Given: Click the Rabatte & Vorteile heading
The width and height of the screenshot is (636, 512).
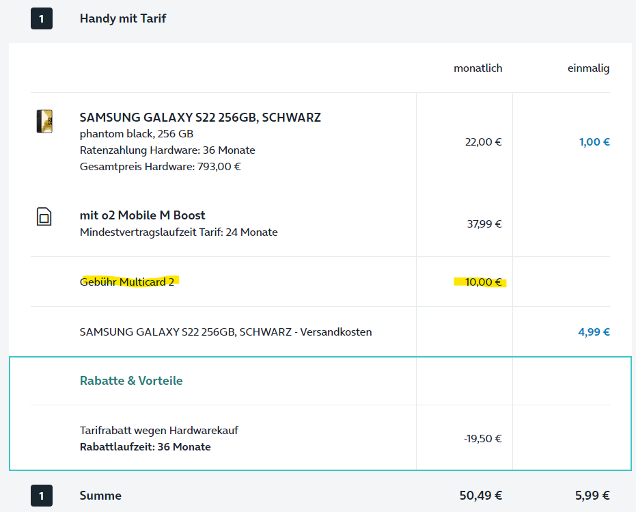Looking at the screenshot, I should [131, 381].
